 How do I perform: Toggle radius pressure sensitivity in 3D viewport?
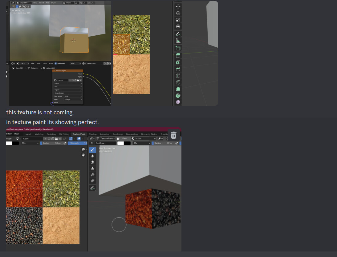click(177, 143)
